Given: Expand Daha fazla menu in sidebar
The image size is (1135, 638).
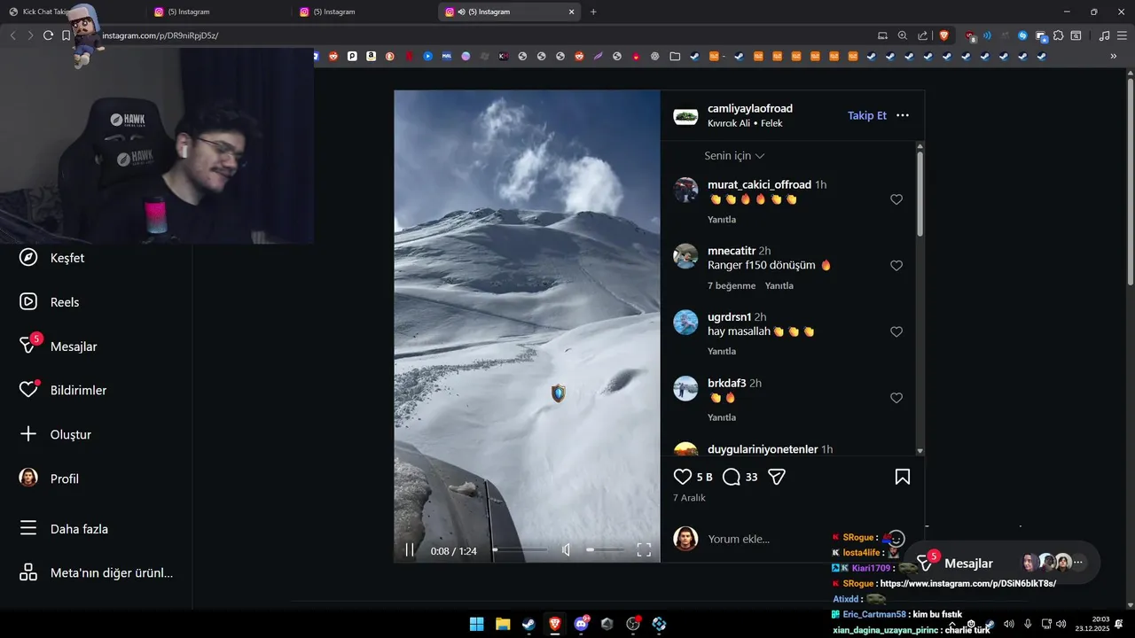Looking at the screenshot, I should pyautogui.click(x=64, y=529).
